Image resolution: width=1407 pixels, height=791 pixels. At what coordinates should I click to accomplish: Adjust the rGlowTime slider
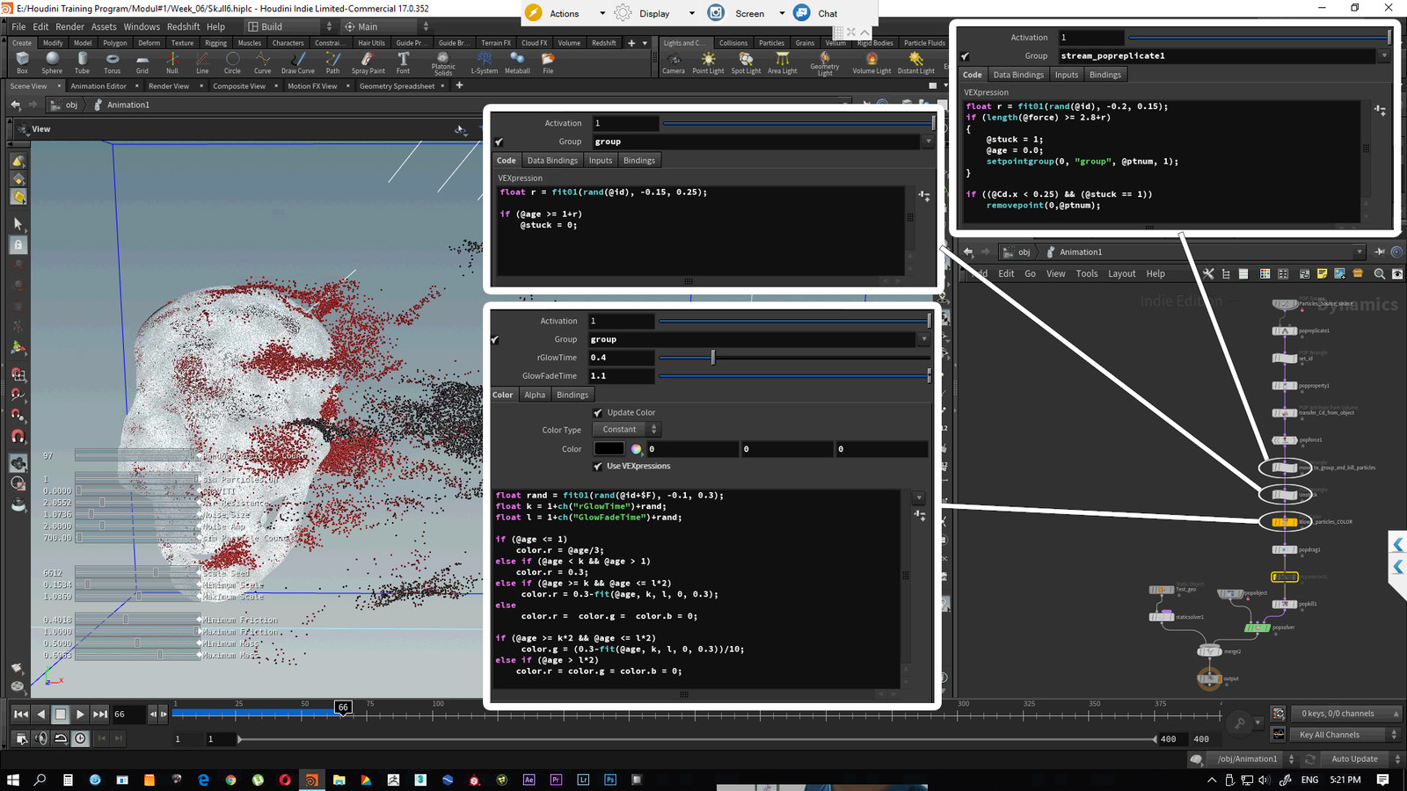[712, 358]
